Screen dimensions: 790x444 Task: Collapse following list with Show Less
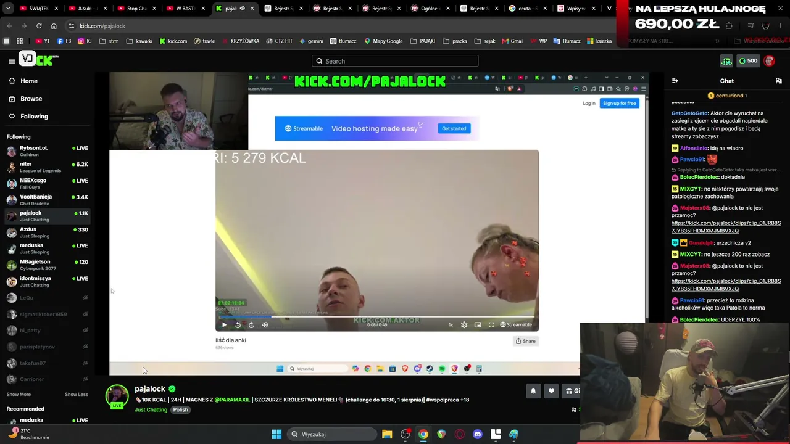(77, 394)
